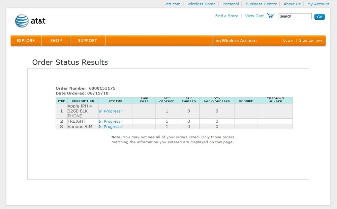Viewport: 337px width, 209px height.
Task: Open the Business Center link
Action: pyautogui.click(x=261, y=4)
